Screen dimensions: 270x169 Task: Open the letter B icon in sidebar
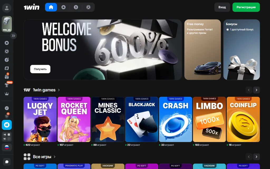(7, 68)
